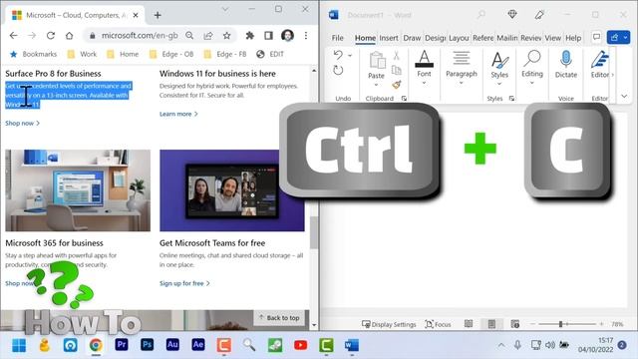Viewport: 638px width, 359px height.
Task: Open After Effects from taskbar
Action: click(198, 345)
